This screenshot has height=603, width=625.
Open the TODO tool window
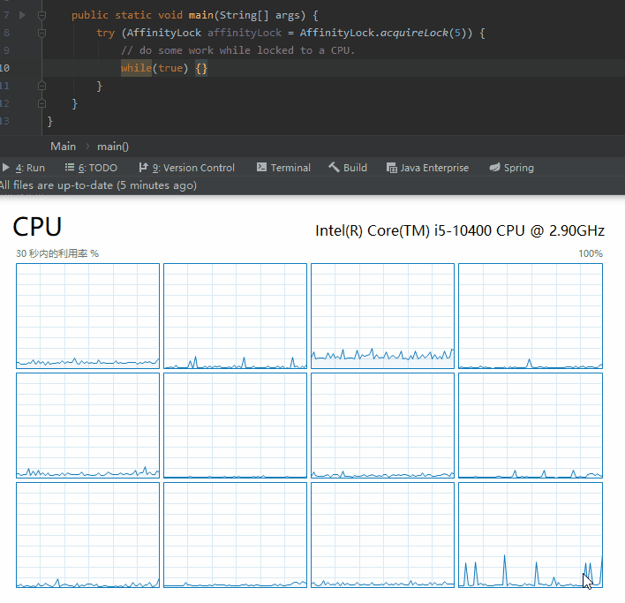(x=92, y=168)
